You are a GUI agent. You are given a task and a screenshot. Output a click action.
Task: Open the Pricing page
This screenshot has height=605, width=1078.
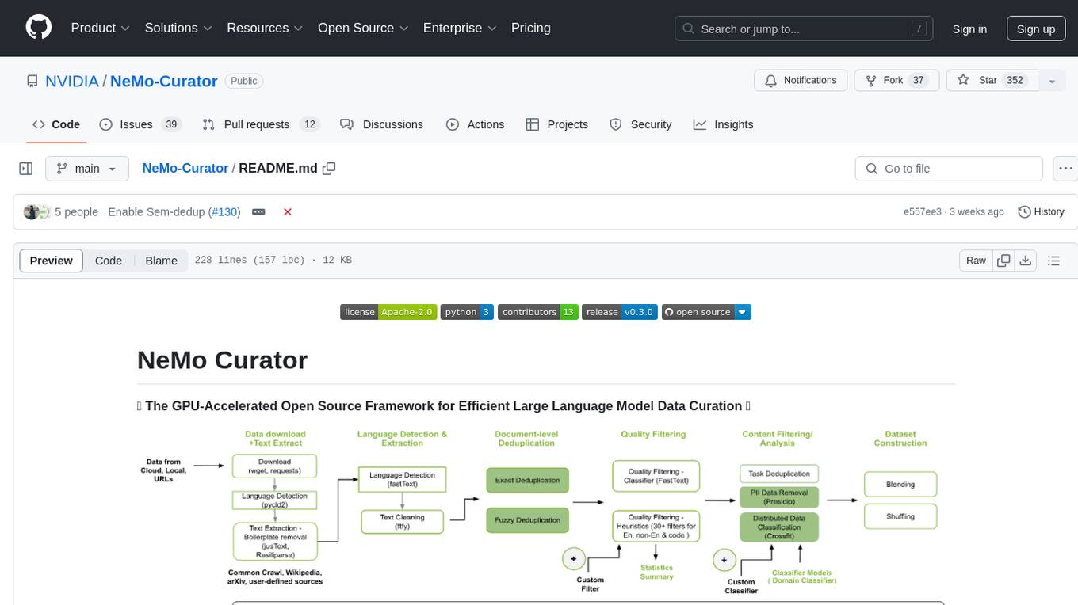pos(531,28)
